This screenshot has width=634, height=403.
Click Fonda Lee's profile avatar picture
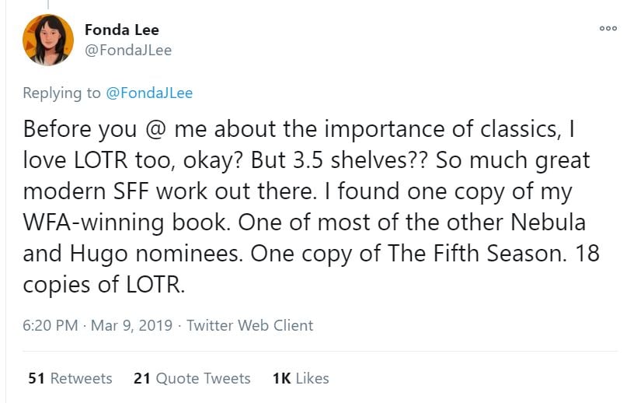[48, 40]
